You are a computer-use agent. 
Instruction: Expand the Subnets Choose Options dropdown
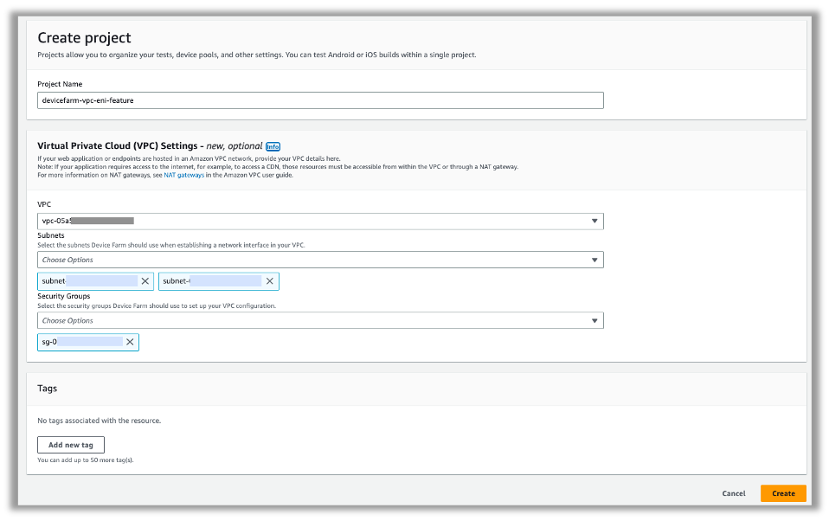[x=260, y=259]
